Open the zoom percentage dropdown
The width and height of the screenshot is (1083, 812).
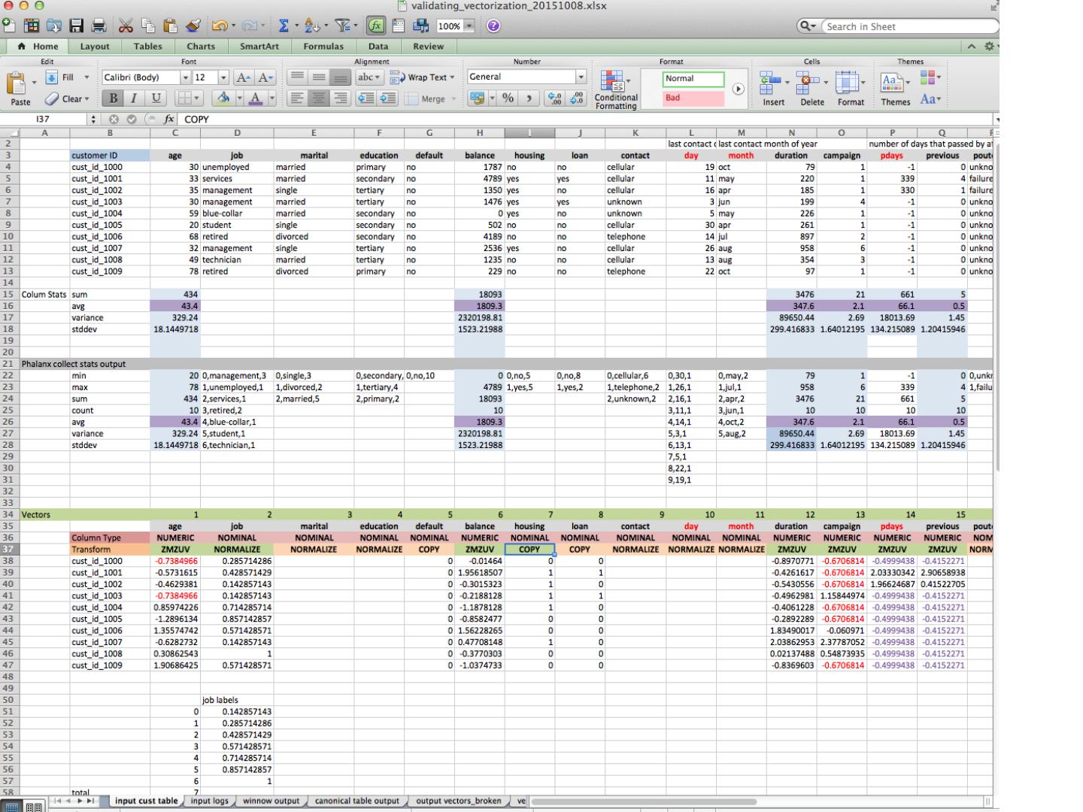coord(470,26)
